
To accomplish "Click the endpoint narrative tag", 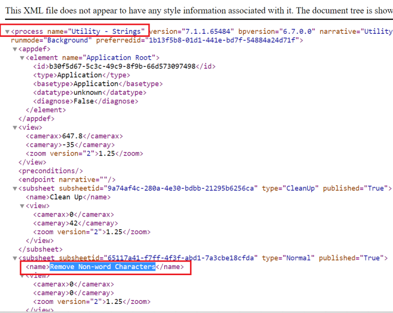I will click(67, 180).
